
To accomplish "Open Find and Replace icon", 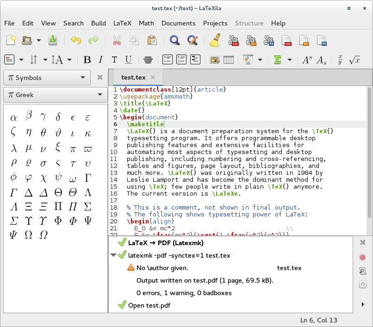I will pos(193,40).
